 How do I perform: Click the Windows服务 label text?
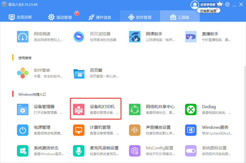point(215,127)
